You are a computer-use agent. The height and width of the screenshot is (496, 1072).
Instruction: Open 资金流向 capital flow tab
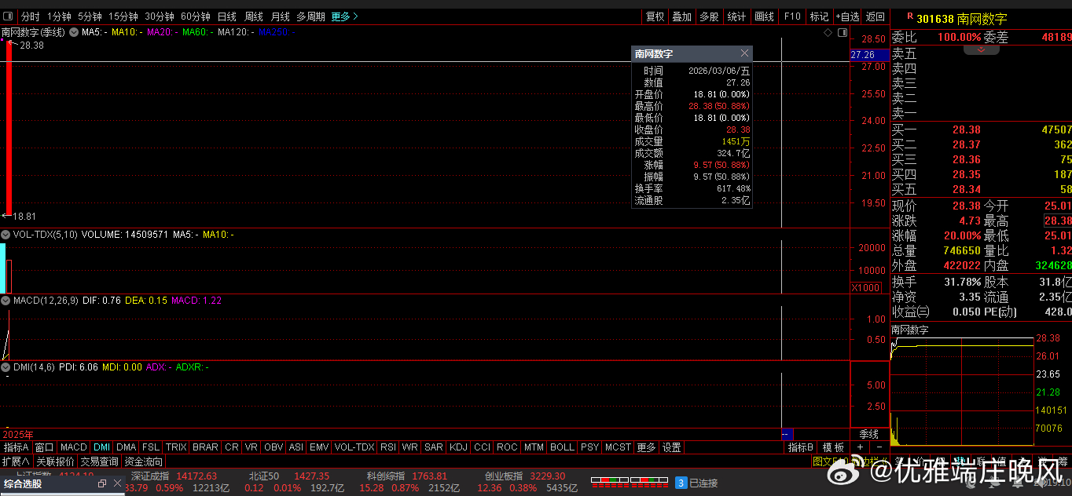coord(144,461)
